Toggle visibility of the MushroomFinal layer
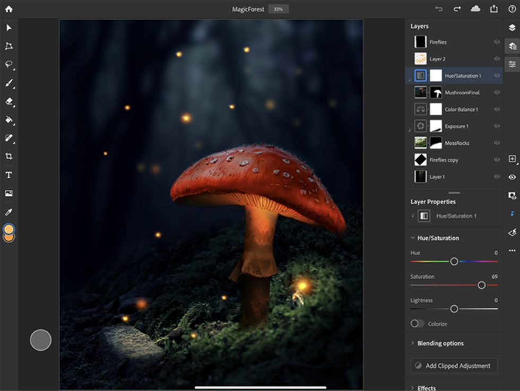 pos(497,92)
